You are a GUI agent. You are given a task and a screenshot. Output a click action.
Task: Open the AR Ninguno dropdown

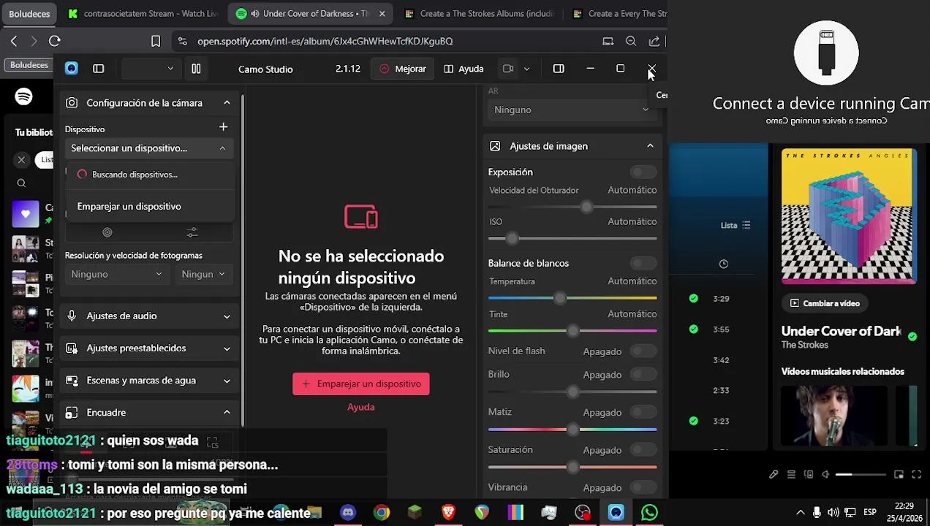pyautogui.click(x=571, y=110)
